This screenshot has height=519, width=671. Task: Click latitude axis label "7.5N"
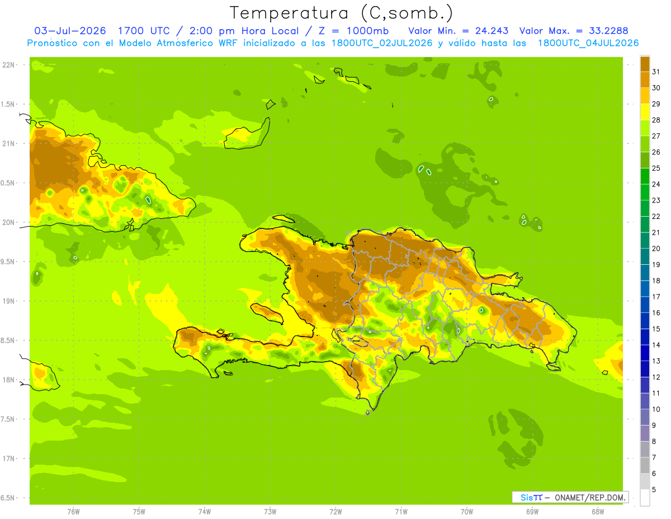(x=8, y=419)
